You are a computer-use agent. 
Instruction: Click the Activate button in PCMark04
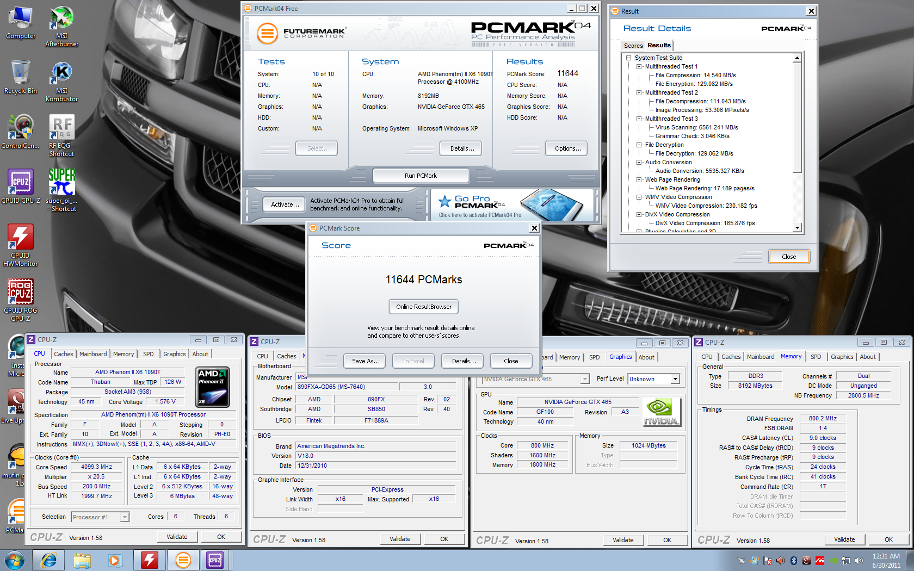(x=285, y=204)
